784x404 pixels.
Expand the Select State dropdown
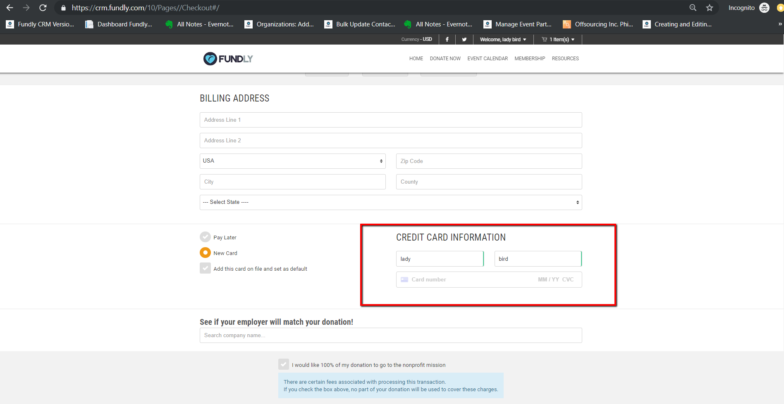pos(390,202)
